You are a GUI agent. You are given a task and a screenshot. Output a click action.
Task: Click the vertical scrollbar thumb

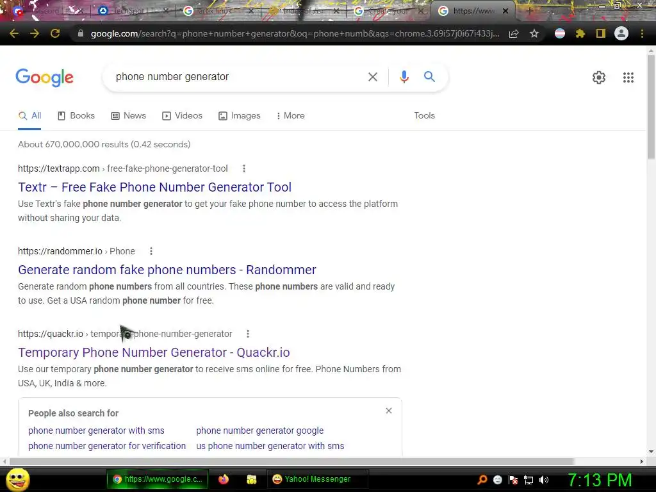(x=651, y=107)
